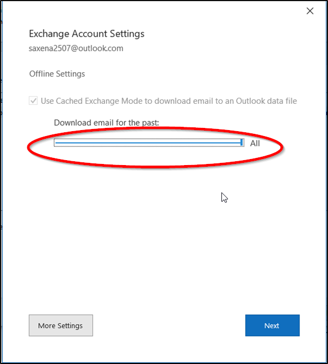
Task: Open More Settings
Action: tap(61, 326)
